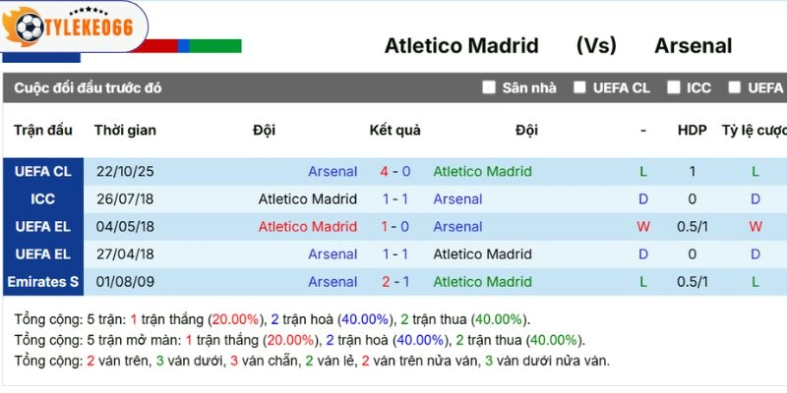Click the Cuộc đối đầu trước đó section header

[89, 87]
